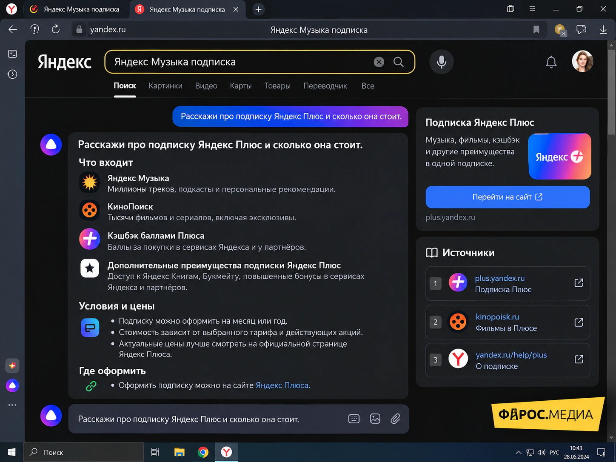Switch to the Картинки tab
Viewport: 616px width, 462px height.
(x=165, y=86)
